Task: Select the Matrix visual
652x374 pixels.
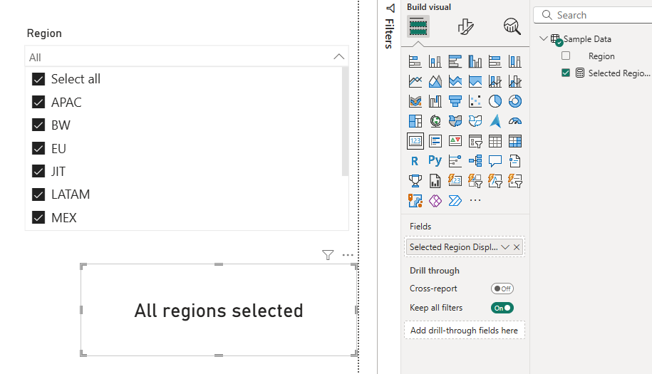Action: [514, 141]
